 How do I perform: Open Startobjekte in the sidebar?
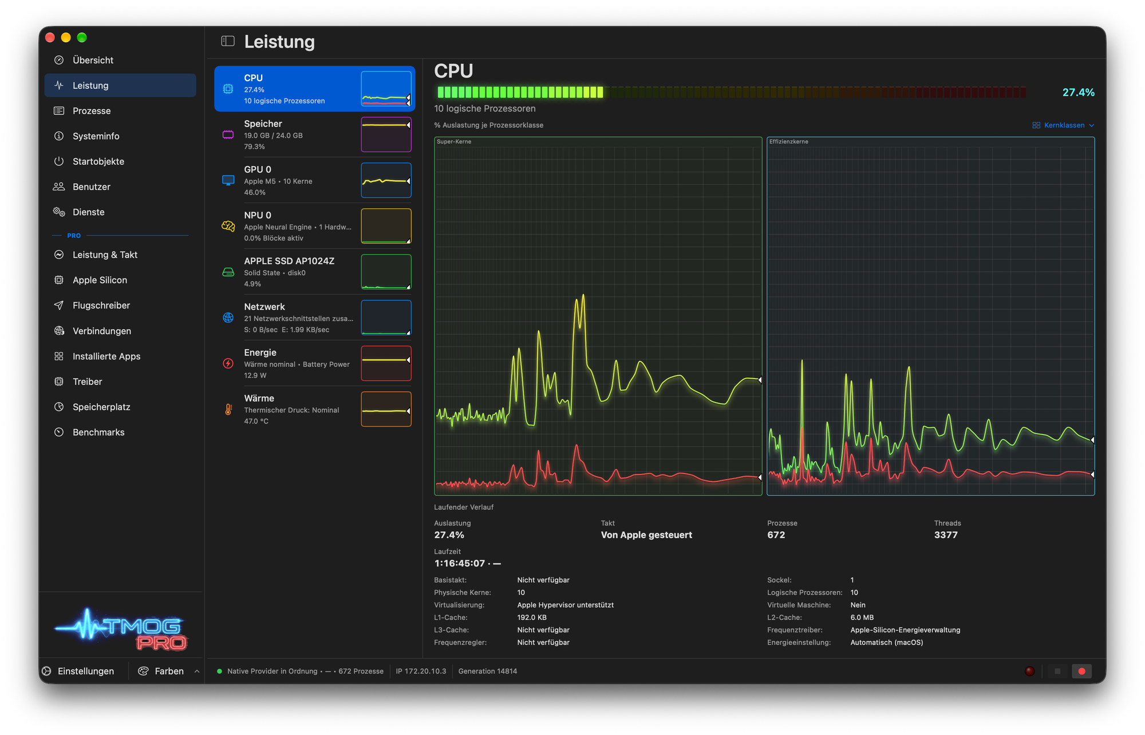click(120, 161)
